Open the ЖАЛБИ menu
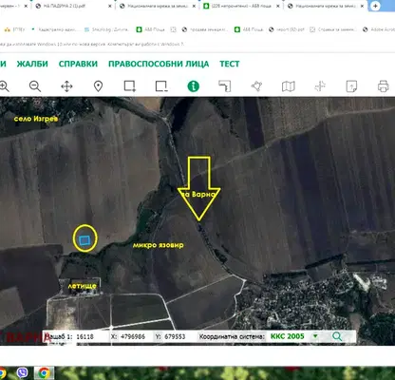Viewport: 395px width, 380px height. pos(32,64)
